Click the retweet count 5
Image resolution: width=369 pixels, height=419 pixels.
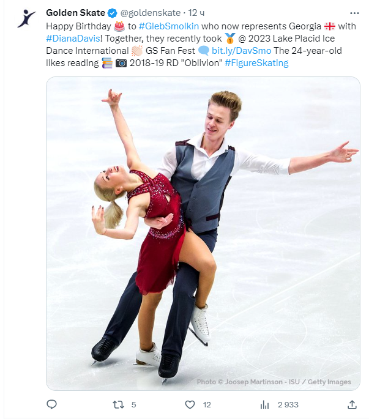[x=133, y=405]
